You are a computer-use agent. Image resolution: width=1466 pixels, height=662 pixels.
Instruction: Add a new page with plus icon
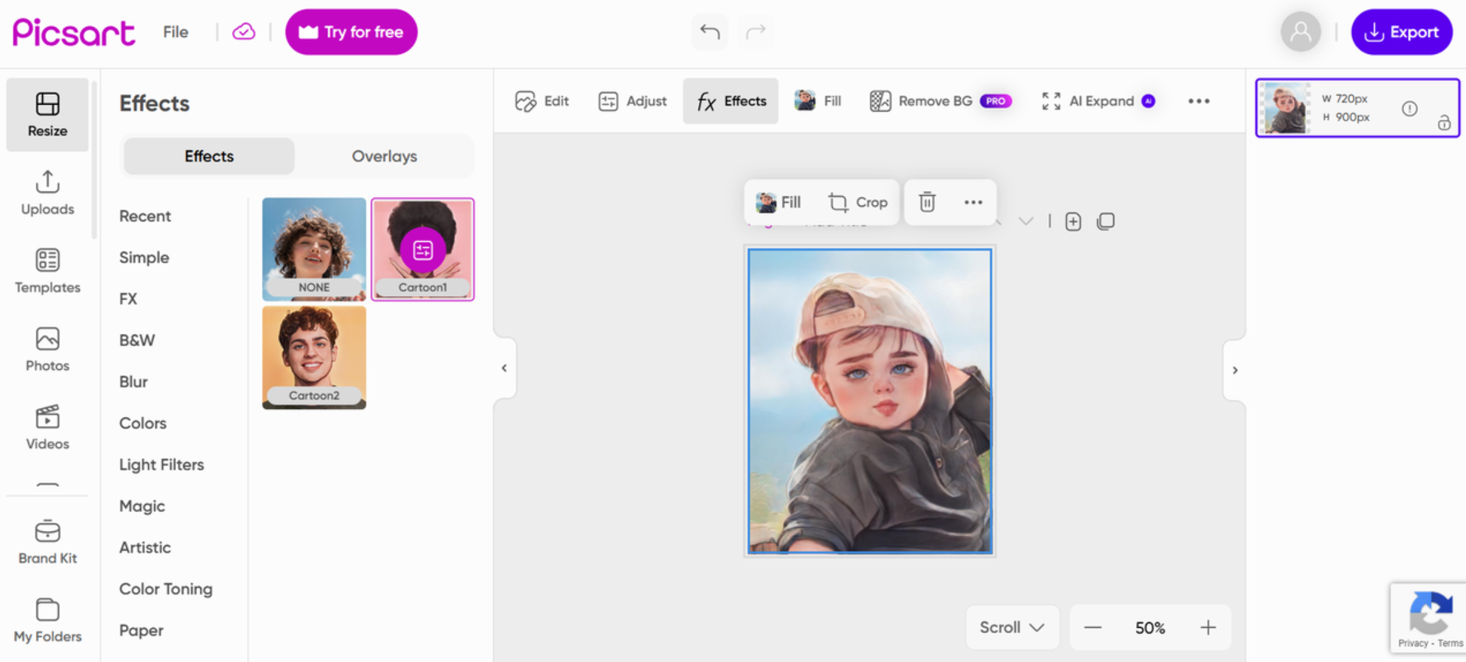click(x=1073, y=221)
